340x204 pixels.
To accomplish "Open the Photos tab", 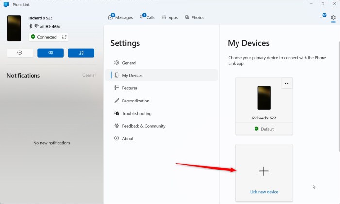I will click(x=194, y=17).
